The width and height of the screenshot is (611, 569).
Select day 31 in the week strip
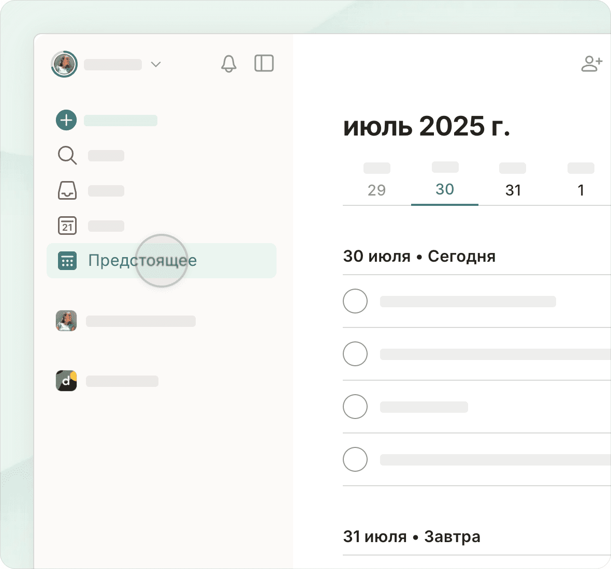click(513, 190)
